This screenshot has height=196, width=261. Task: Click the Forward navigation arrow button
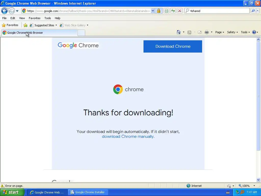tap(11, 11)
